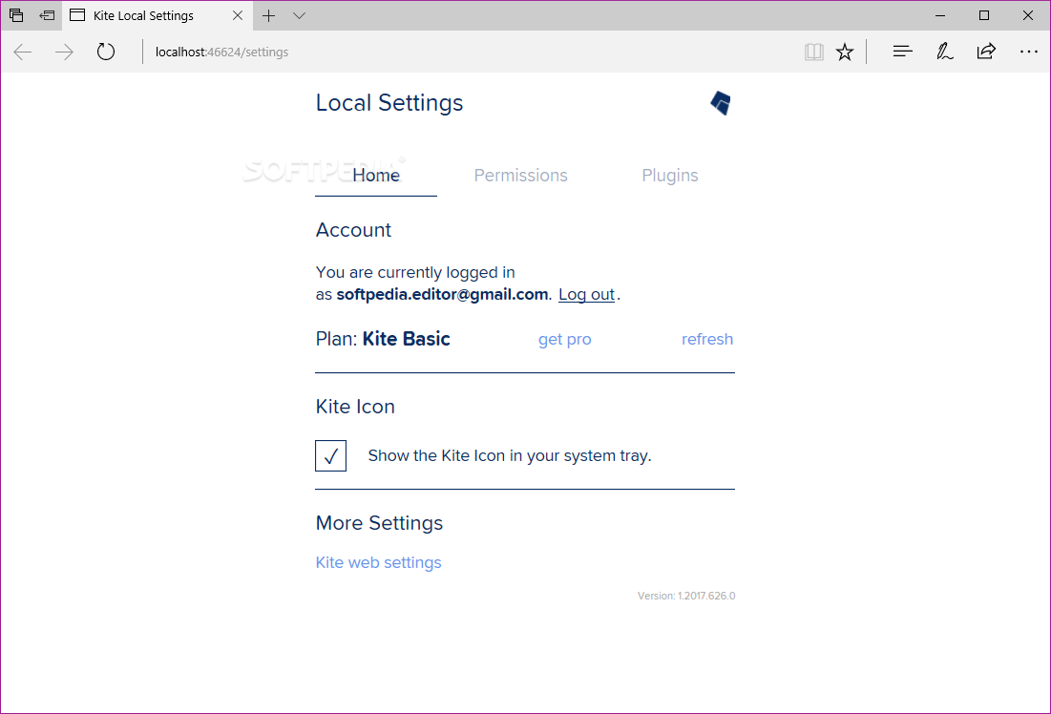Click the browser forward arrow
The image size is (1051, 714).
(64, 52)
